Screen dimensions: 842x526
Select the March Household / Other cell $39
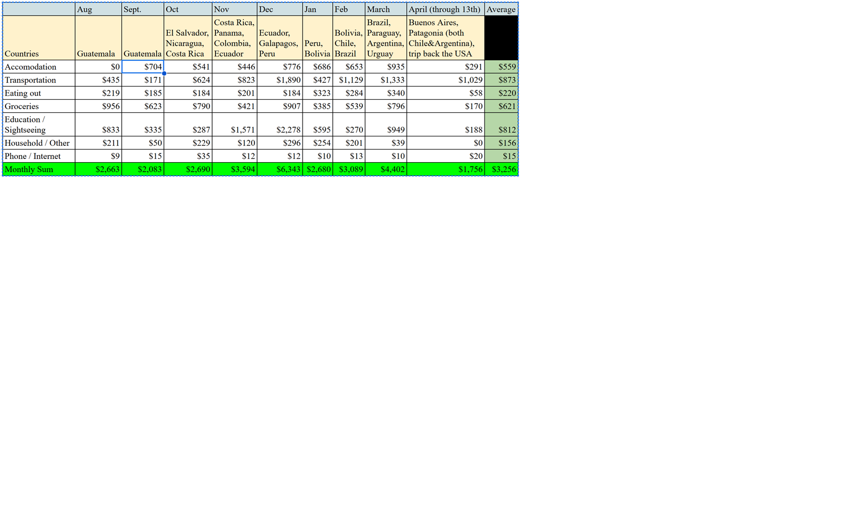[x=386, y=143]
